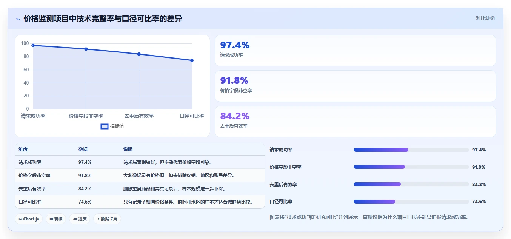The height and width of the screenshot is (239, 511).
Task: Open the 97.4% 请求成功率 data card
Action: point(355,51)
